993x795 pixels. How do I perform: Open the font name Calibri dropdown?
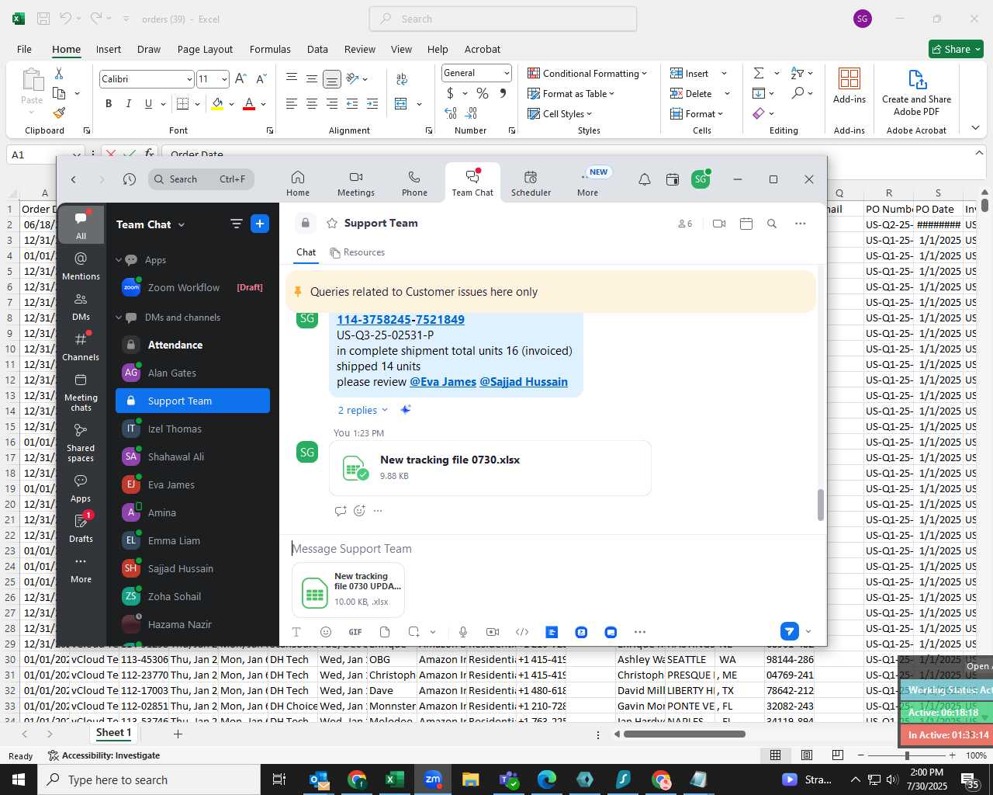point(189,79)
